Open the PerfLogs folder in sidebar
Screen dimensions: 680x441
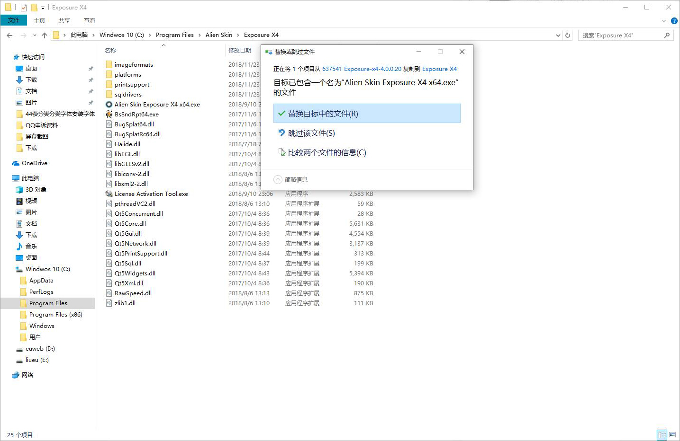tap(41, 292)
